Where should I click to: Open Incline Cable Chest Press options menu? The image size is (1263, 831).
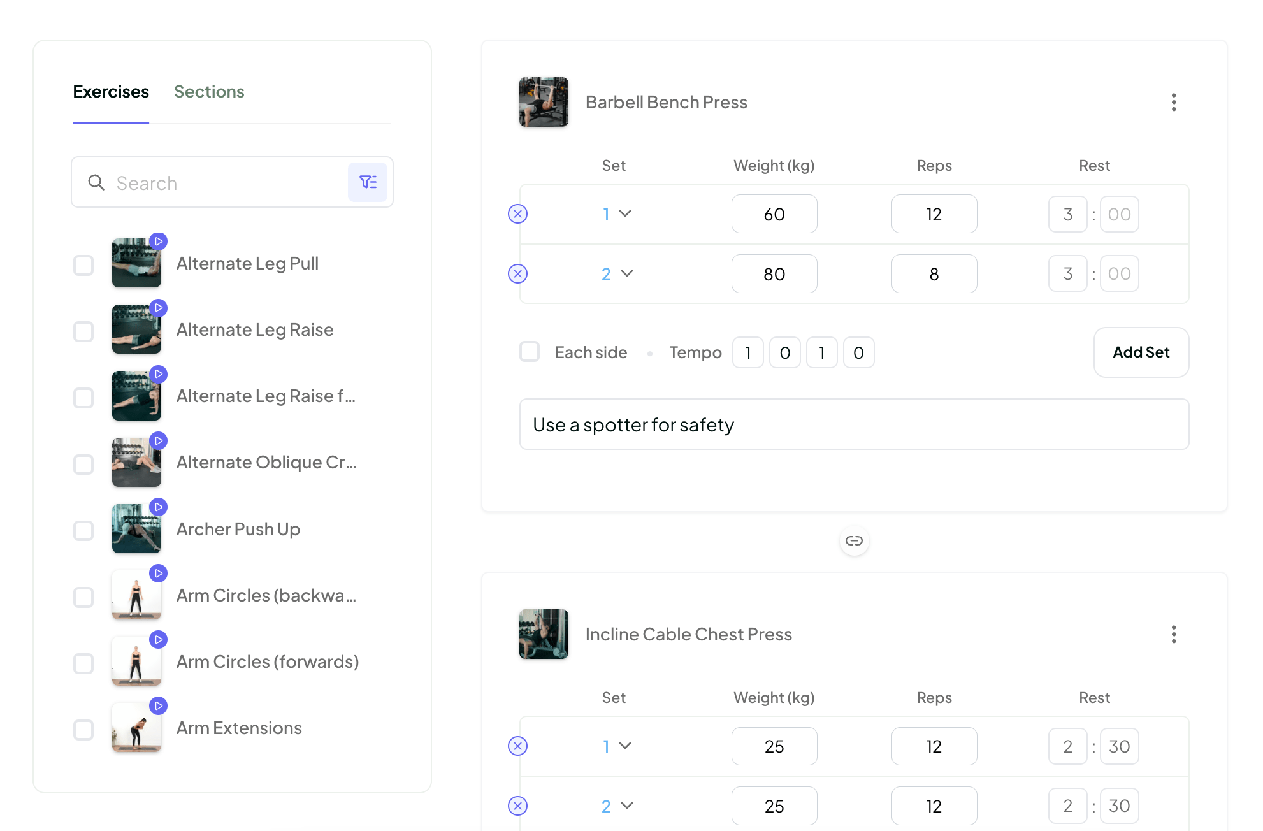coord(1173,634)
